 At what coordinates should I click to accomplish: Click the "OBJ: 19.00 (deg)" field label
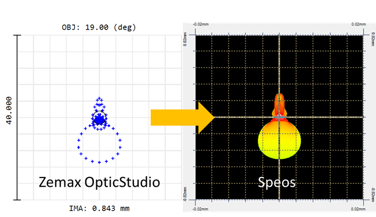99,27
